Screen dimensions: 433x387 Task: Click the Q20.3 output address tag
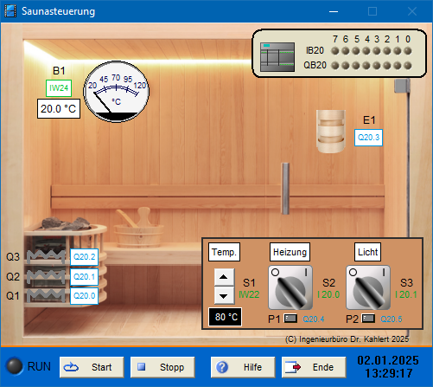(x=368, y=138)
